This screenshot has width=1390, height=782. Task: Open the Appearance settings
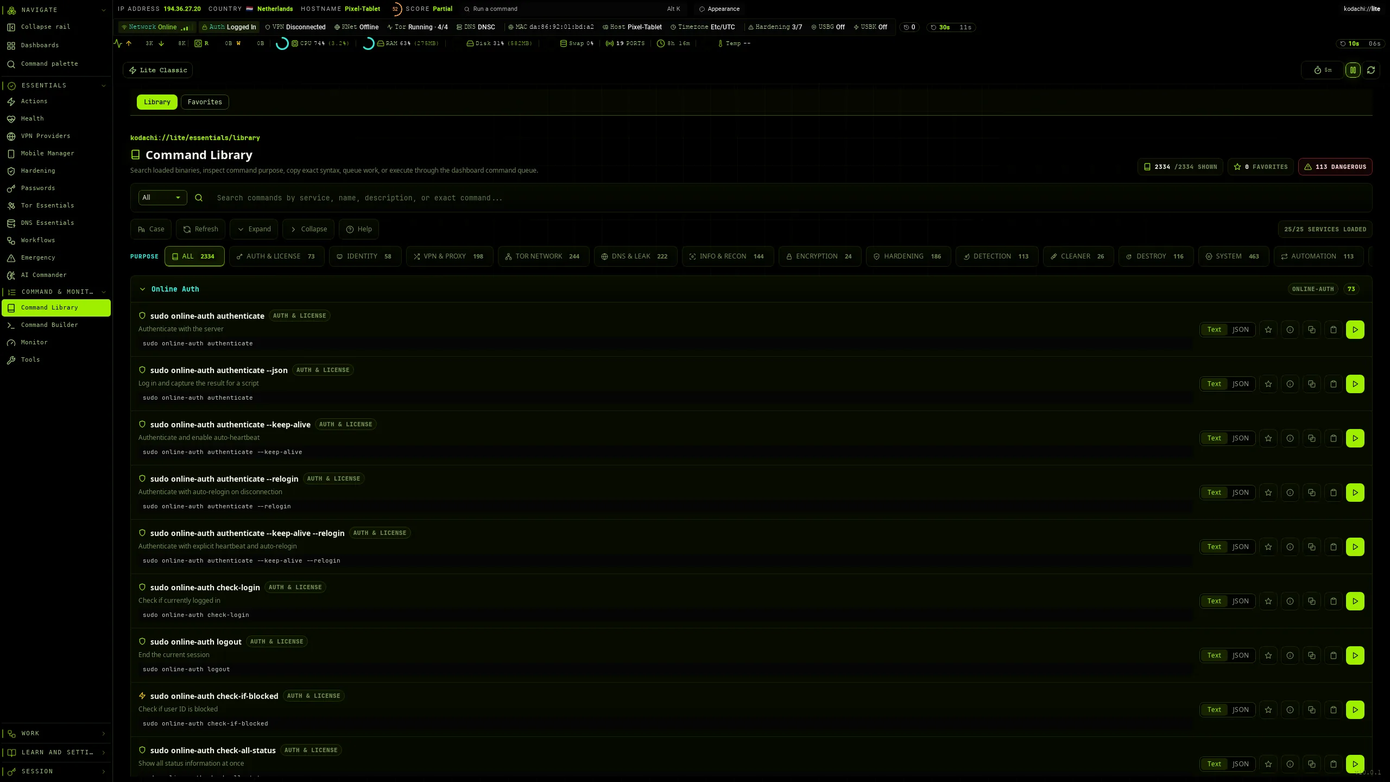(x=719, y=9)
